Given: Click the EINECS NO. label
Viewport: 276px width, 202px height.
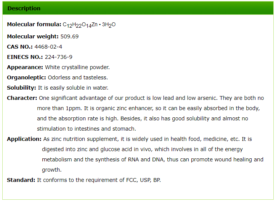Looking at the screenshot, I should 25,57.
